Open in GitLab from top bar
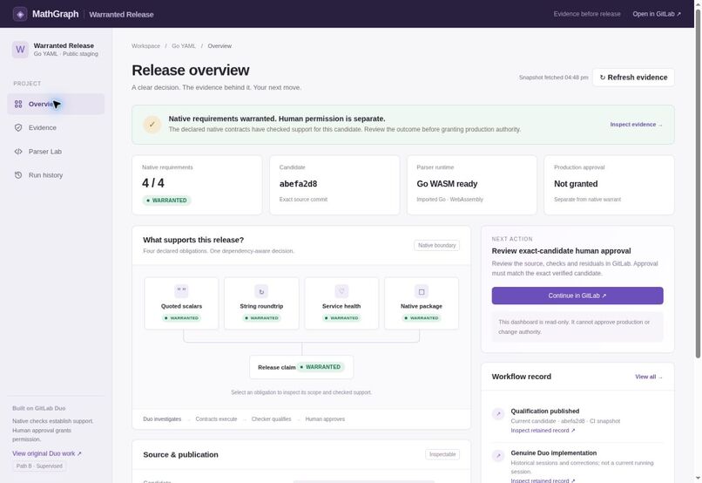The height and width of the screenshot is (483, 702). tap(657, 14)
